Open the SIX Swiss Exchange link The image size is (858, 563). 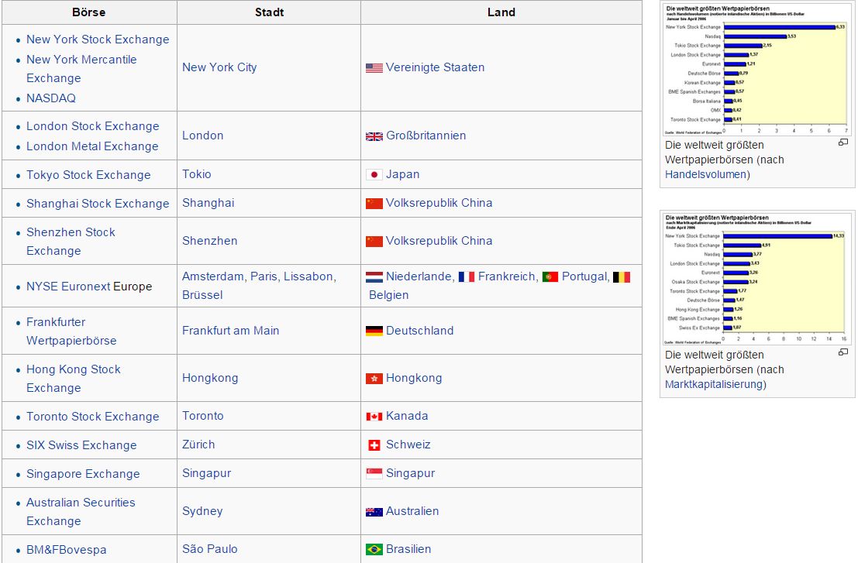(81, 445)
